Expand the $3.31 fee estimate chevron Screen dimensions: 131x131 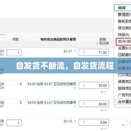click(x=75, y=51)
